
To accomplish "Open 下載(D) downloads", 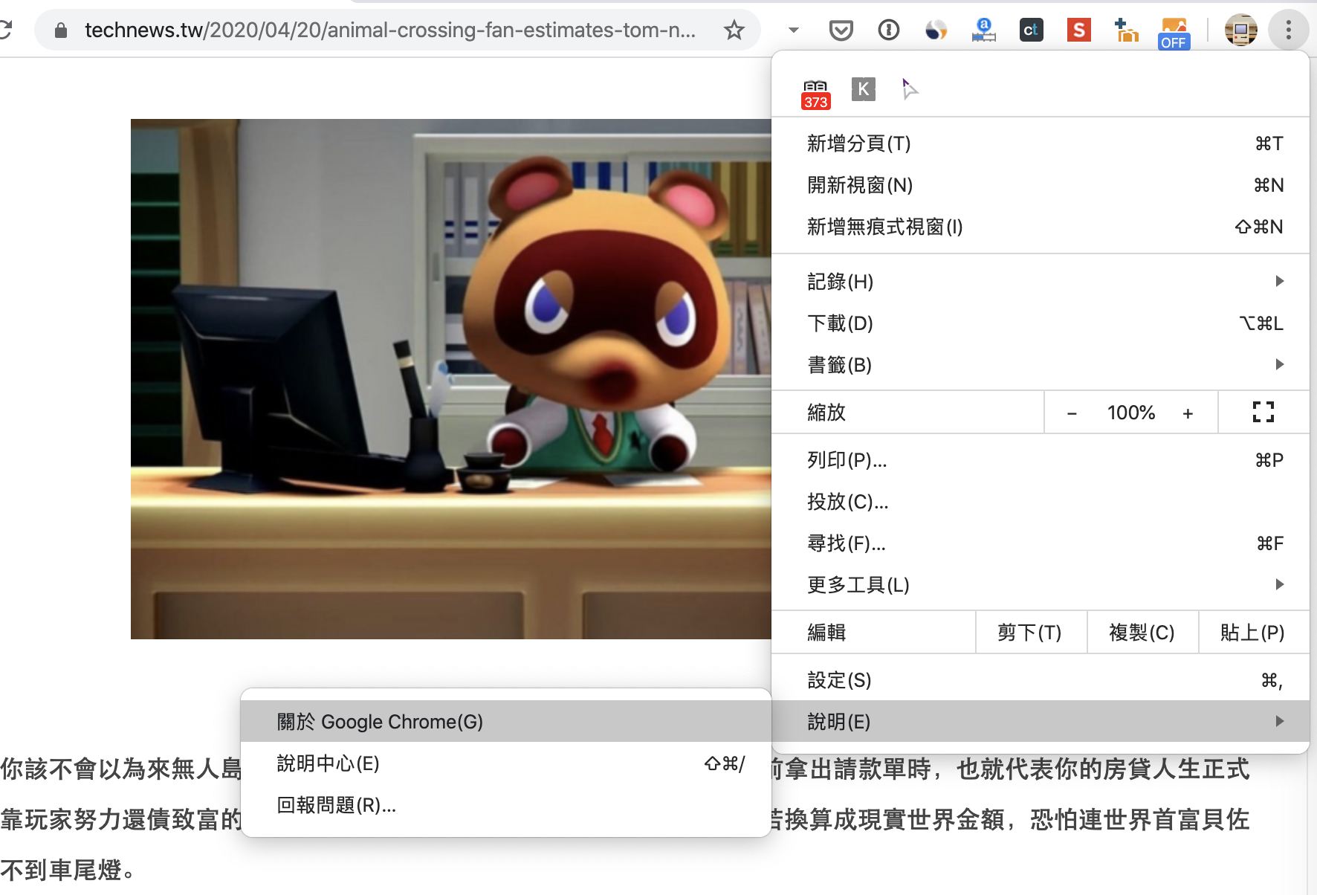I will (x=1041, y=323).
